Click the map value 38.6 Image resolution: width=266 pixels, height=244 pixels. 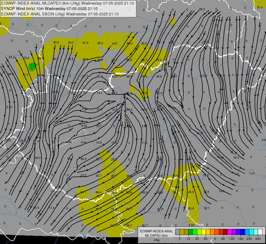click(x=159, y=76)
